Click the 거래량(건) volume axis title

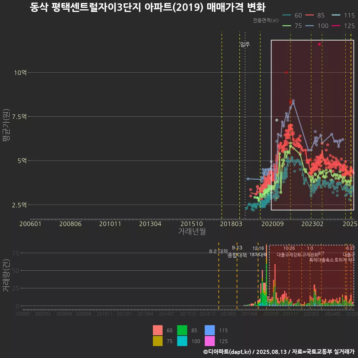[6, 275]
